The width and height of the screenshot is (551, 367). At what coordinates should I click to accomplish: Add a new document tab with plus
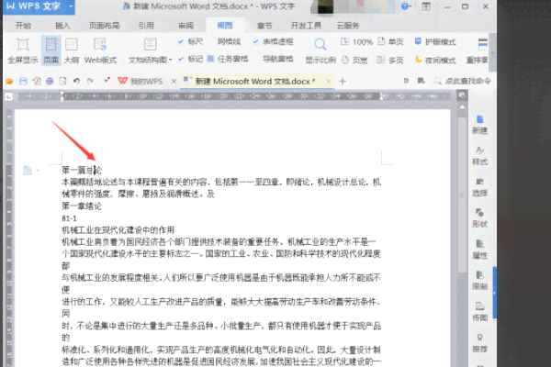click(343, 82)
